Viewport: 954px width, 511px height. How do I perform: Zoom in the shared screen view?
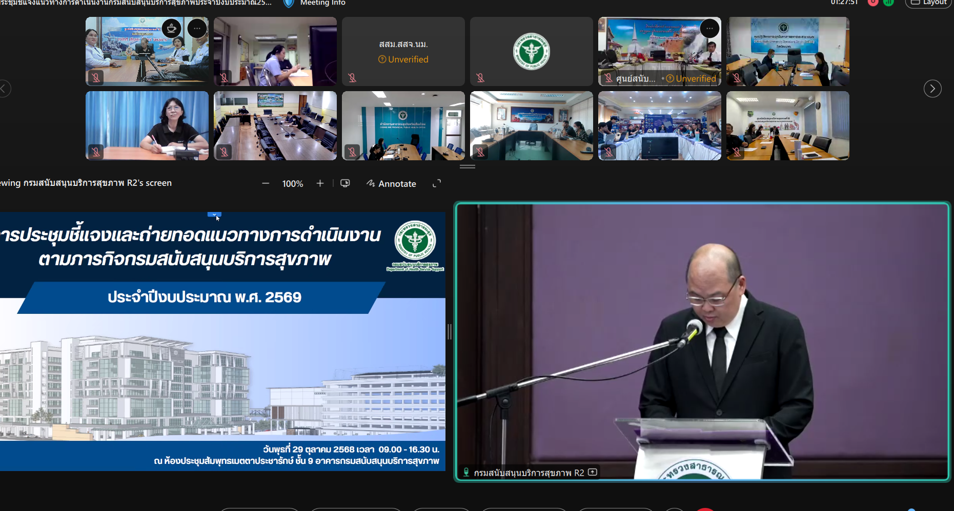[x=320, y=183]
